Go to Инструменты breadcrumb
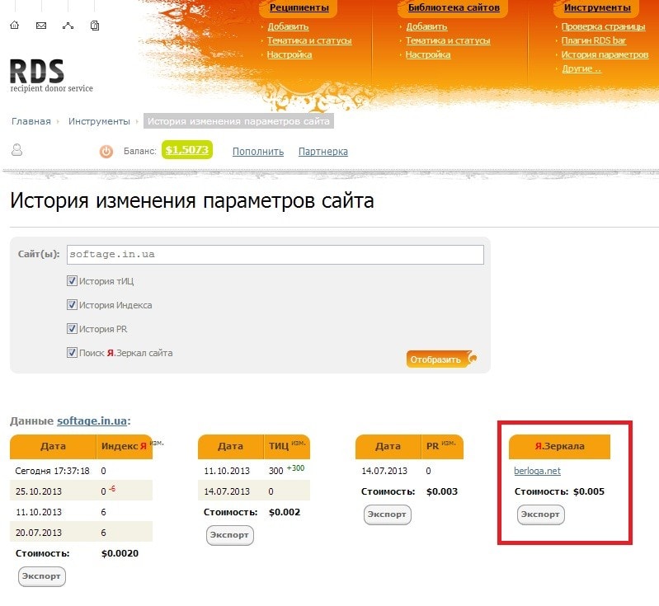This screenshot has width=659, height=606. click(x=99, y=121)
